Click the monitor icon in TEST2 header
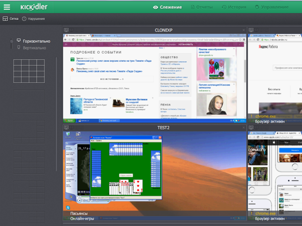This screenshot has height=226, width=302. tap(66, 128)
